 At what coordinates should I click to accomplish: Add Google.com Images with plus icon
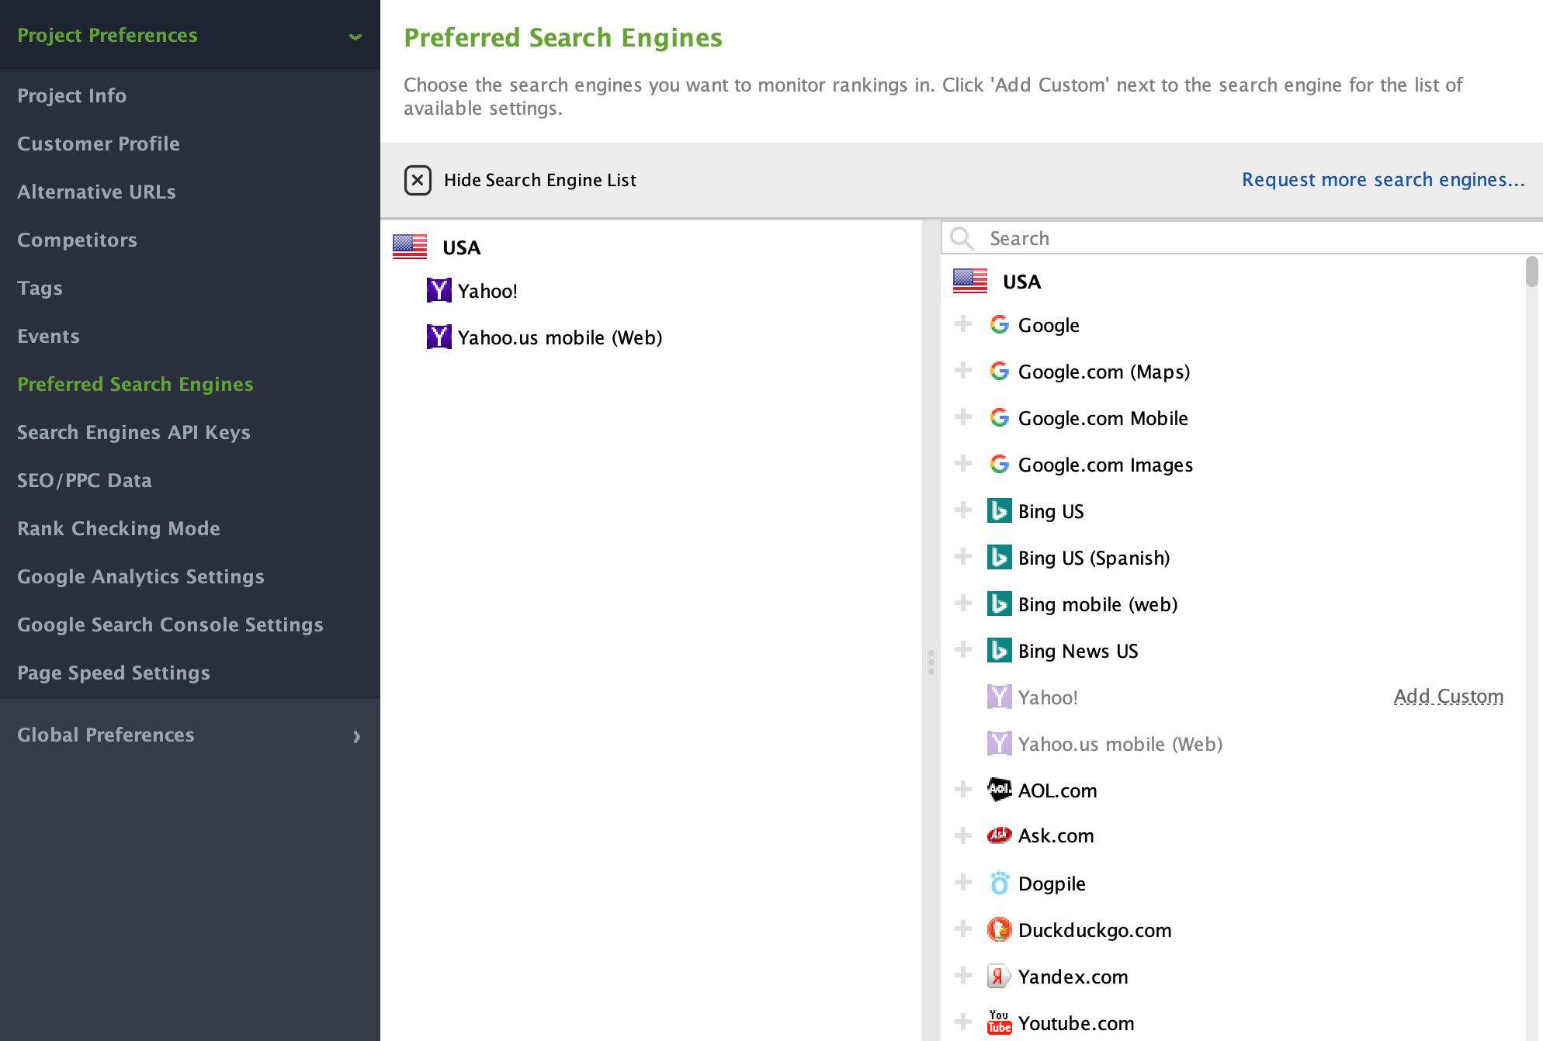963,464
